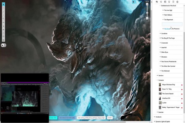This screenshot has height=123, width=185.
Task: Click the journal panel vertical scrollbar
Action: (x=184, y=72)
